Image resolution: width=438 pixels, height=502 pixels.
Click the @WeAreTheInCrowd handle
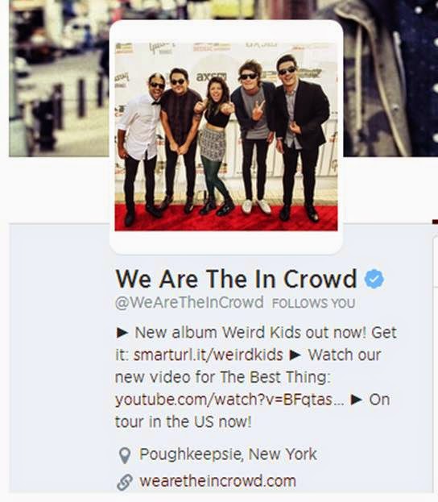[189, 302]
